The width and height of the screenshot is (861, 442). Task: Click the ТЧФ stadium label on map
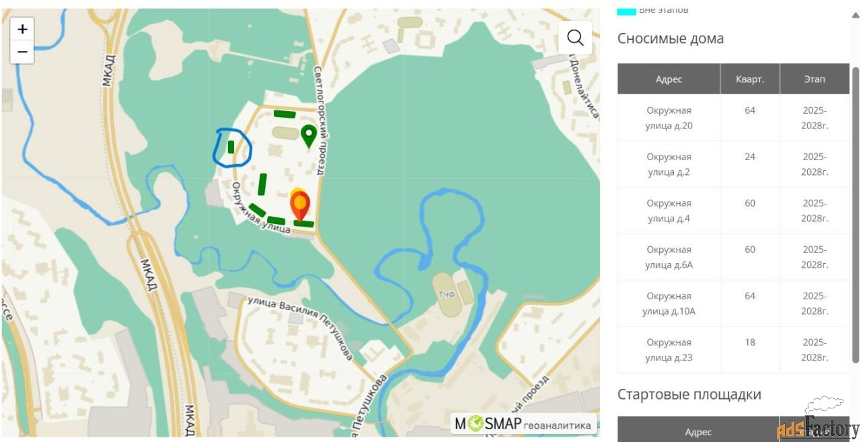(x=447, y=294)
